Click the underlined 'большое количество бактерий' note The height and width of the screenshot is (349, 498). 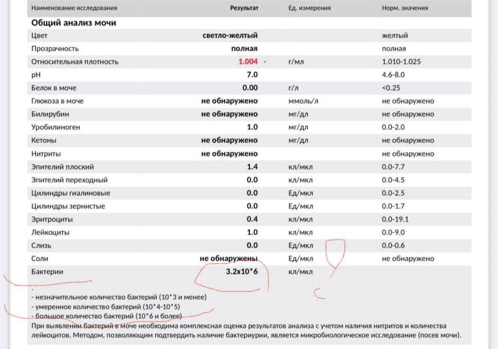(107, 316)
